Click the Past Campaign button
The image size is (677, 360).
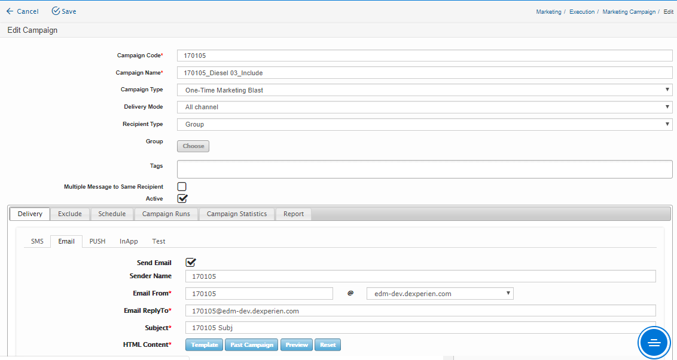coord(252,344)
